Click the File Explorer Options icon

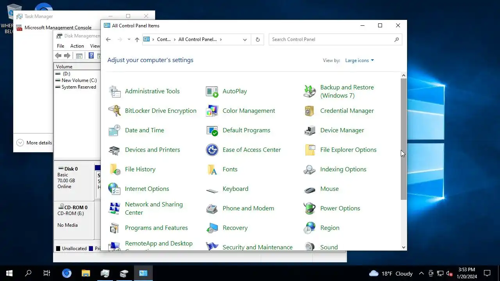(x=310, y=150)
